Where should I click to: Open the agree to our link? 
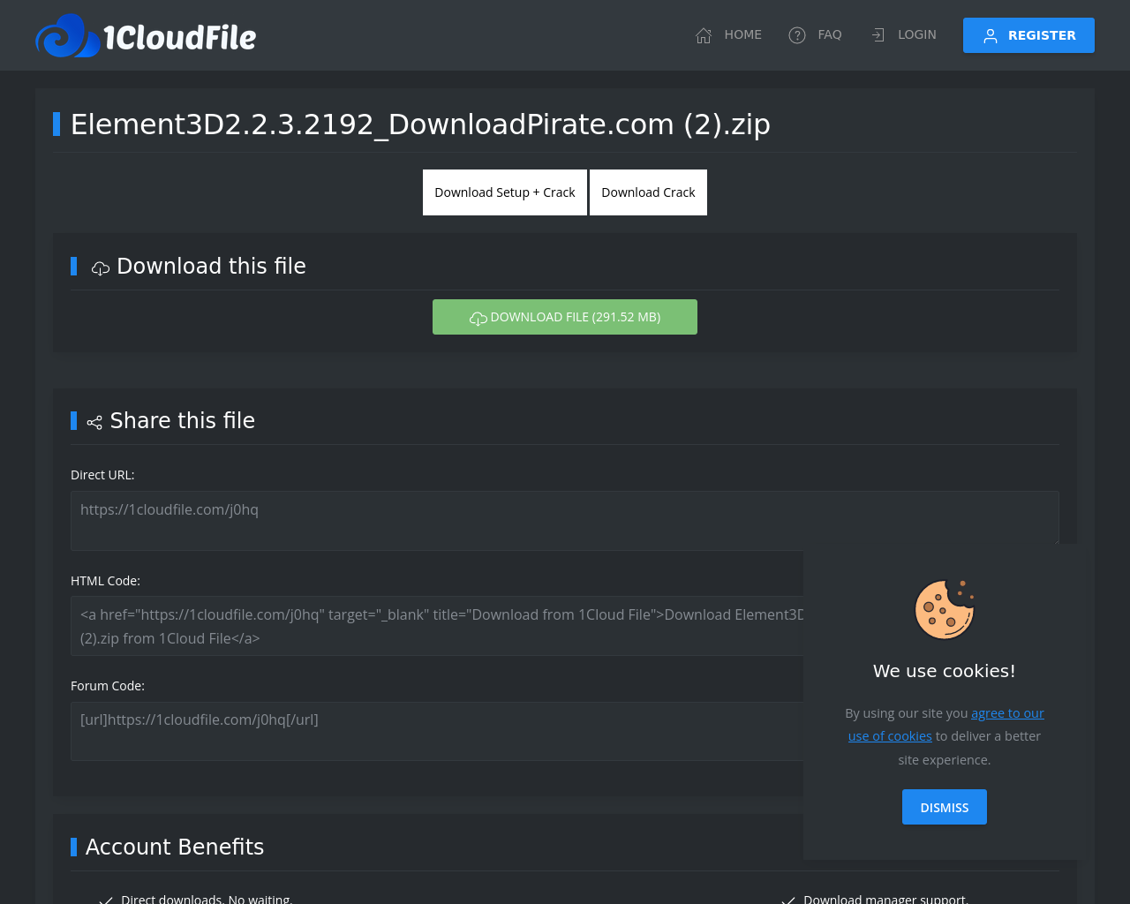pyautogui.click(x=1007, y=713)
